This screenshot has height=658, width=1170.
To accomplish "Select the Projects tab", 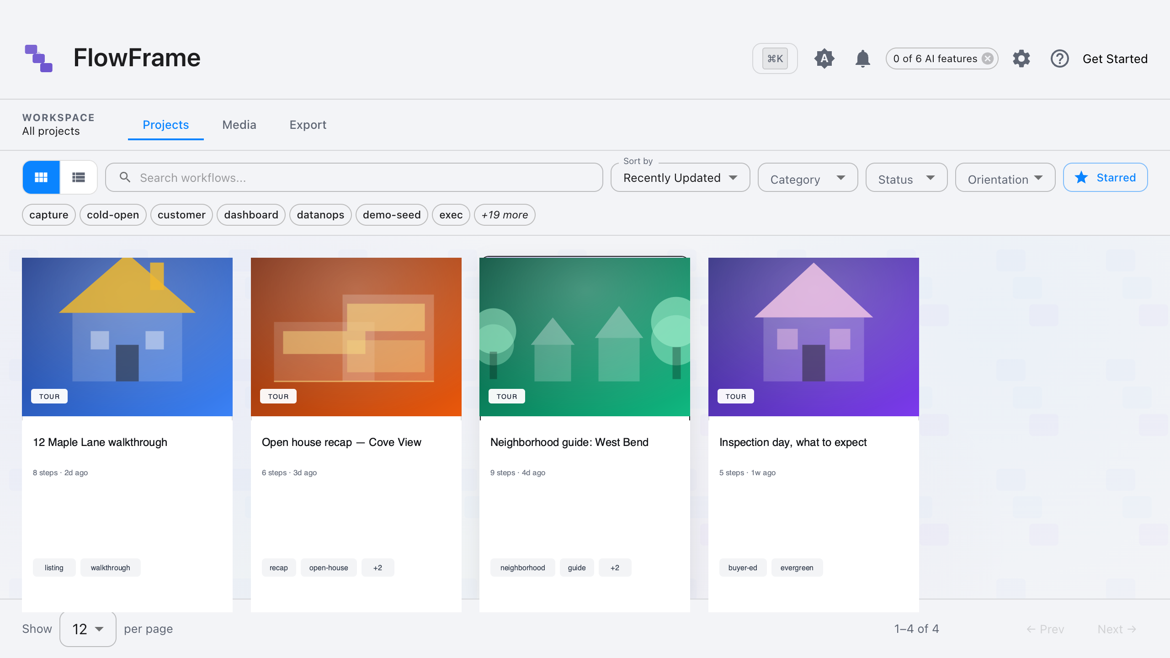I will [x=165, y=125].
